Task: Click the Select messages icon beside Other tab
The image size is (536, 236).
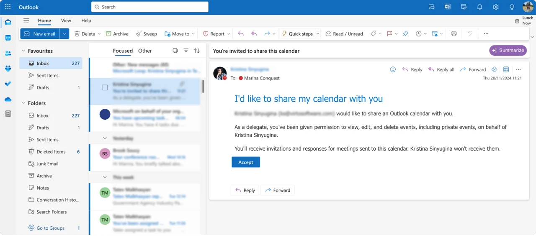Action: coord(175,51)
